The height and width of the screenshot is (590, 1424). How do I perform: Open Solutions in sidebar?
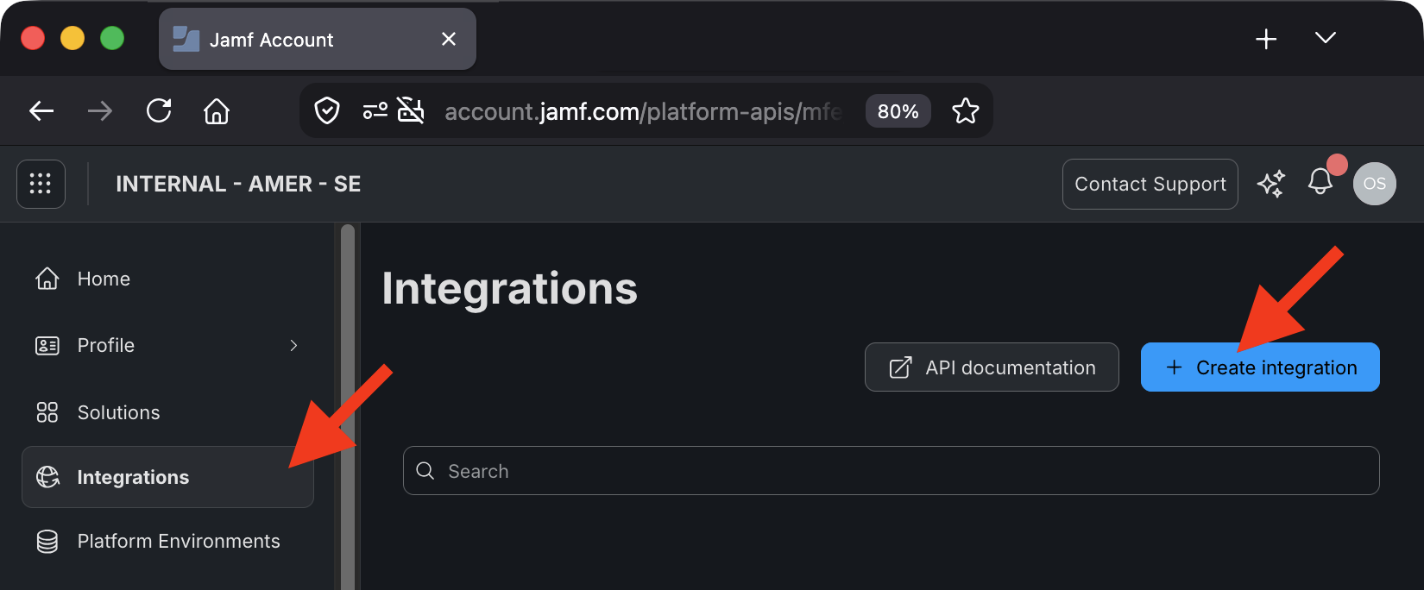click(167, 412)
